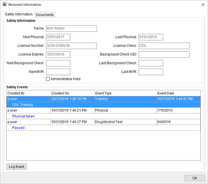This screenshot has height=184, width=208.
Task: Click the Name field containing Bob Walker
Action: coord(71,28)
